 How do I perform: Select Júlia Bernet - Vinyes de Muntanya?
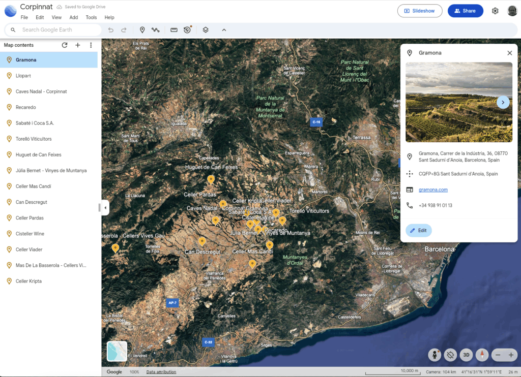click(x=49, y=171)
